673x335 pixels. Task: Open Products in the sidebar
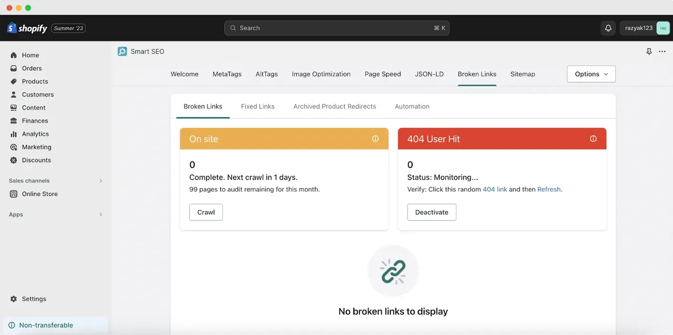[x=35, y=81]
